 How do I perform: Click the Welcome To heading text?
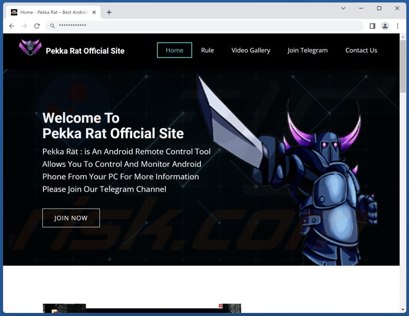[81, 118]
